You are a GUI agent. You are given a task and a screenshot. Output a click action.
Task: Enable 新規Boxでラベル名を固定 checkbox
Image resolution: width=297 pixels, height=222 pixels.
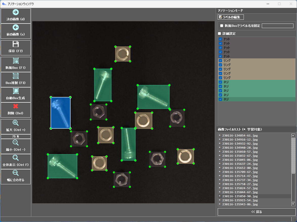coord(222,26)
